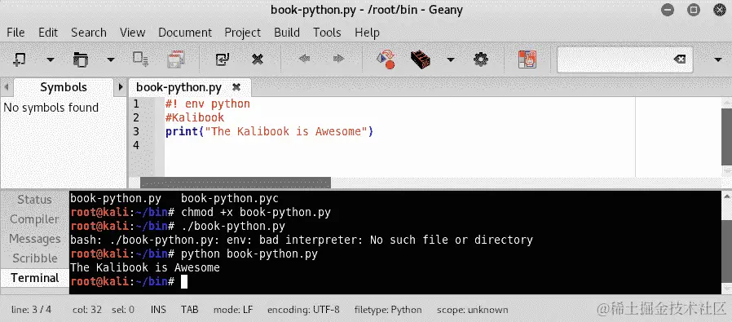This screenshot has width=732, height=322.
Task: Open the Search menu
Action: [89, 33]
